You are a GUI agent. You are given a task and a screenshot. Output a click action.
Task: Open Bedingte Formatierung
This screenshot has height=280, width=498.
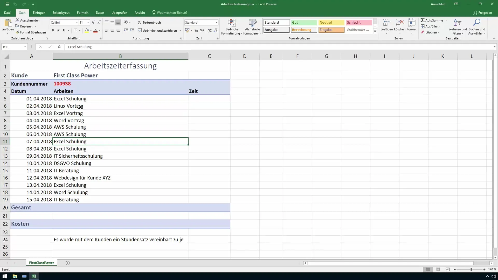[x=232, y=27]
